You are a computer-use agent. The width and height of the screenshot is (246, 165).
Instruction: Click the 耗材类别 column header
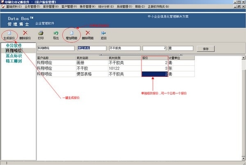pyautogui.click(x=125, y=58)
